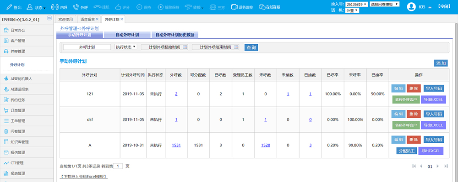
Task: Open 工单管理 in sidebar
Action: [27, 121]
